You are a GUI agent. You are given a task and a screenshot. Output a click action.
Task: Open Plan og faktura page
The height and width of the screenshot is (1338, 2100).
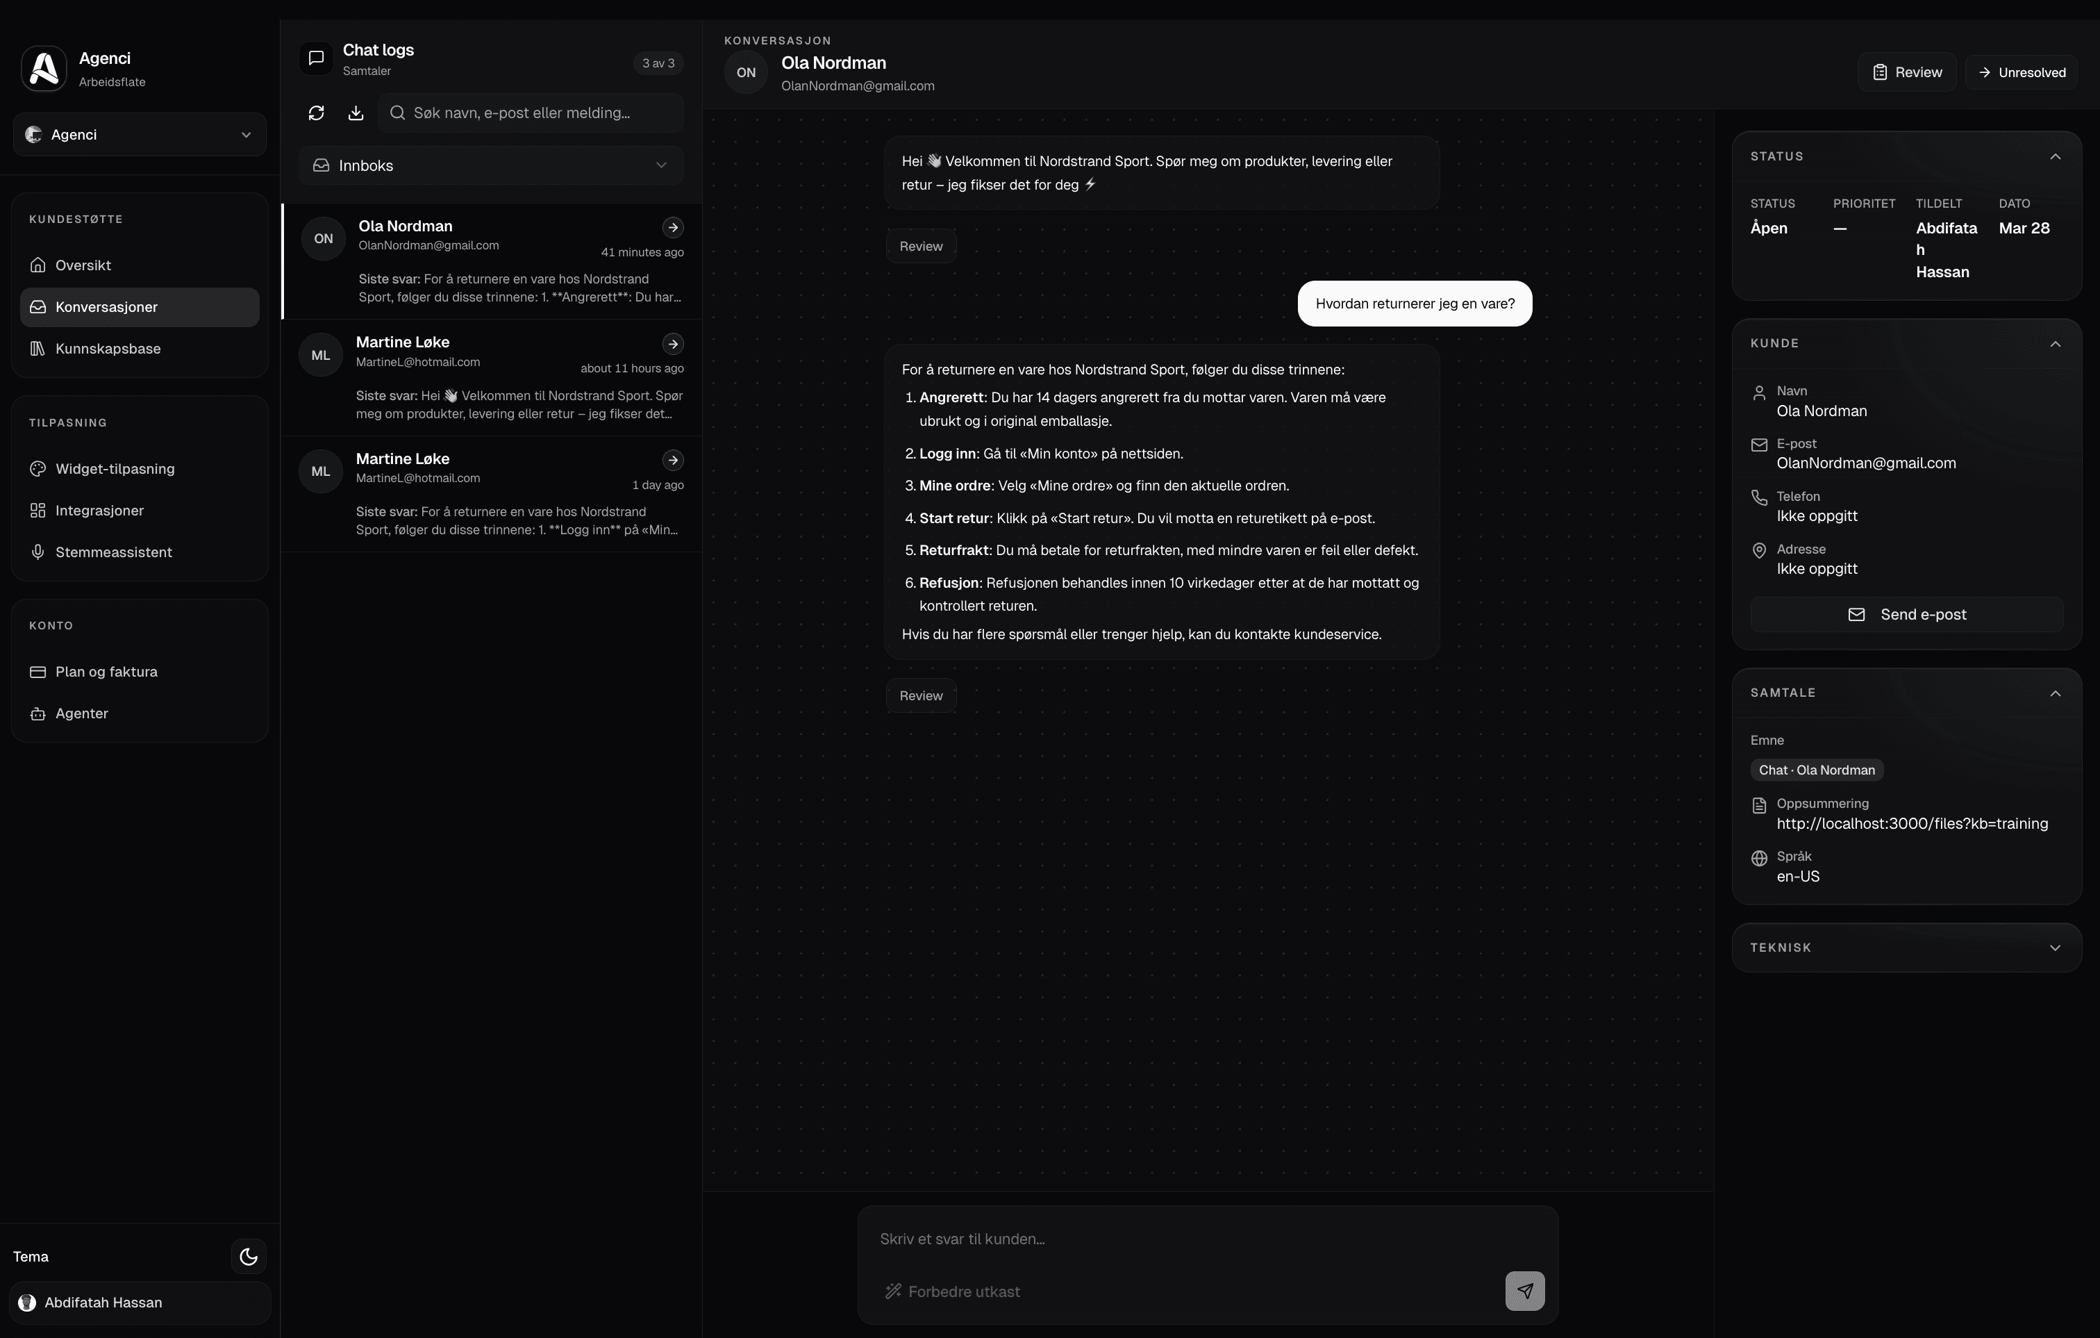(x=140, y=672)
